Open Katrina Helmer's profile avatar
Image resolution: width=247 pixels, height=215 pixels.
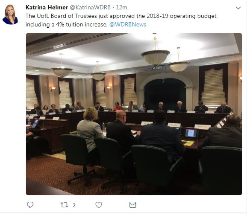point(10,15)
